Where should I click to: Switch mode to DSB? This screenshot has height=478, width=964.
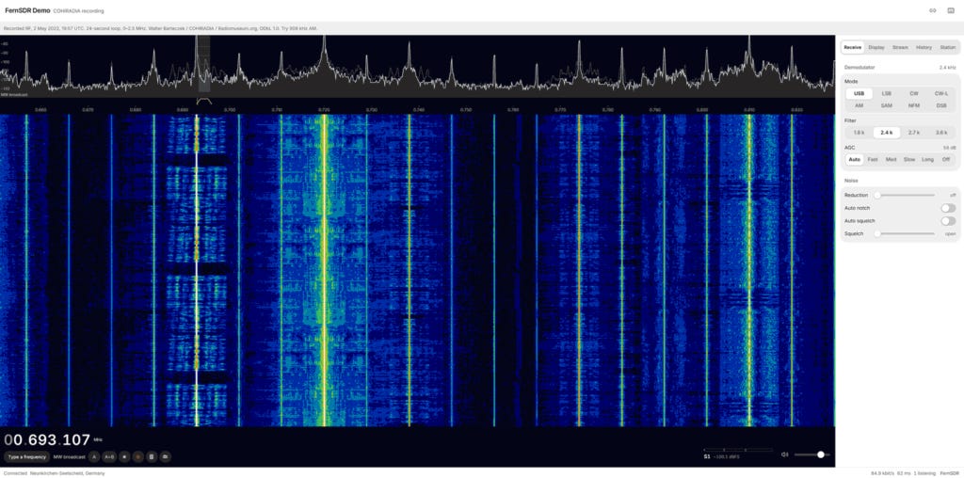tap(941, 105)
